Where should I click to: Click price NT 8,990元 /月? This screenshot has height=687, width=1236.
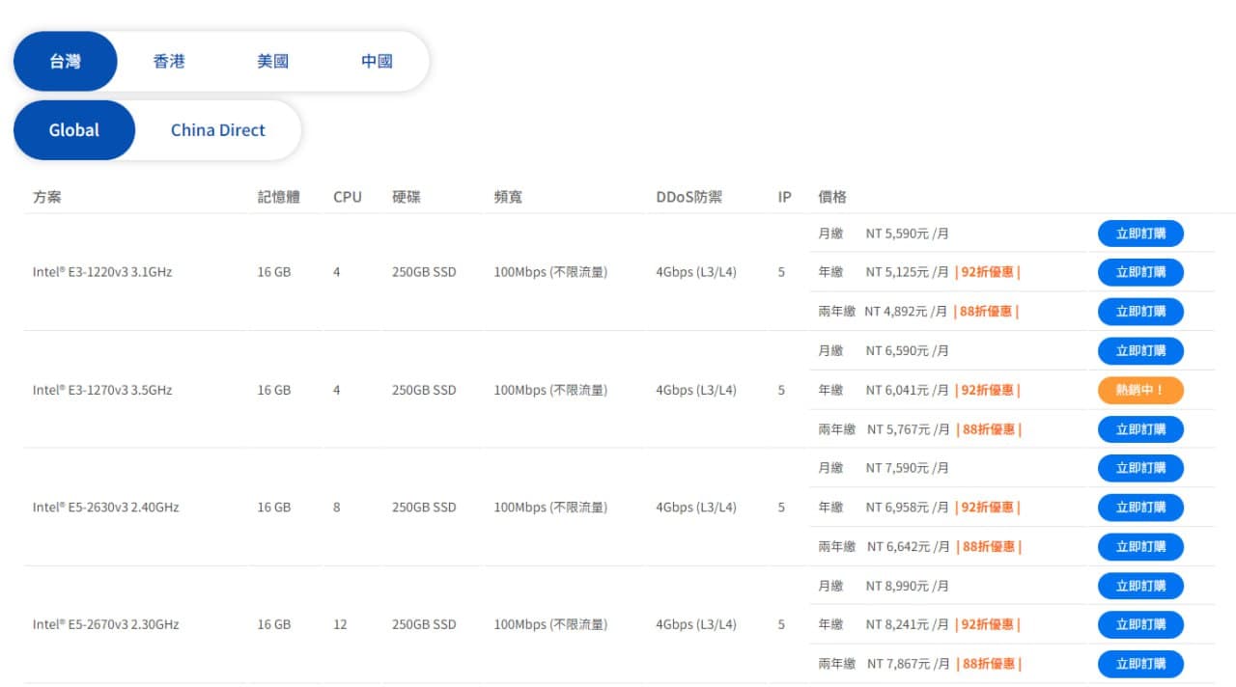coord(908,586)
